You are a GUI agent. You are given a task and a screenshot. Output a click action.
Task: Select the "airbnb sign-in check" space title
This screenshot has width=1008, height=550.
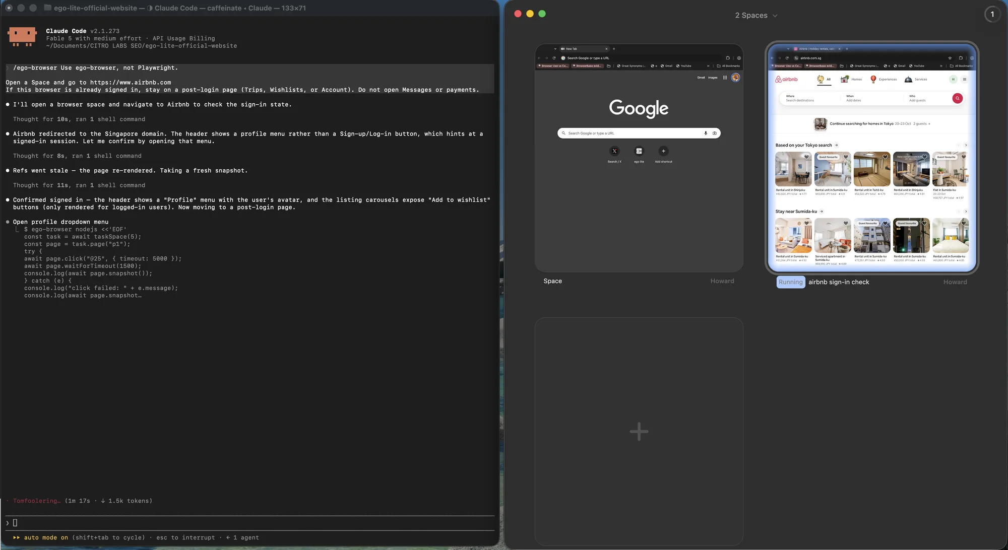[839, 282]
